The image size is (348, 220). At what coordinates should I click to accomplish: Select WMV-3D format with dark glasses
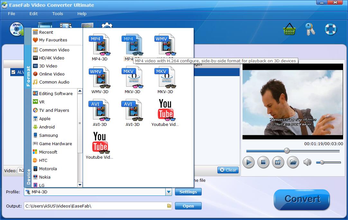100,80
